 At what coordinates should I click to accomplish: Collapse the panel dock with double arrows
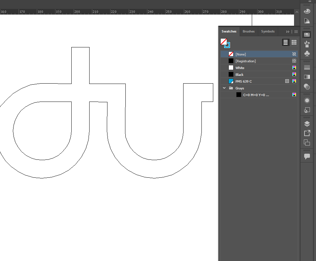pyautogui.click(x=310, y=1)
